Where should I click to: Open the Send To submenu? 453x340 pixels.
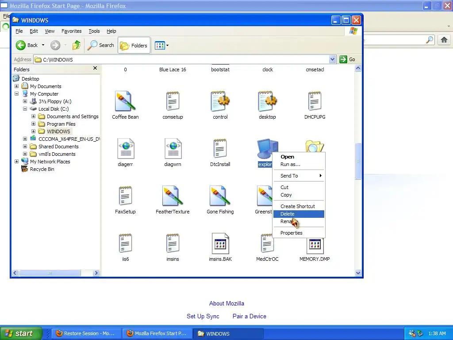pos(299,176)
